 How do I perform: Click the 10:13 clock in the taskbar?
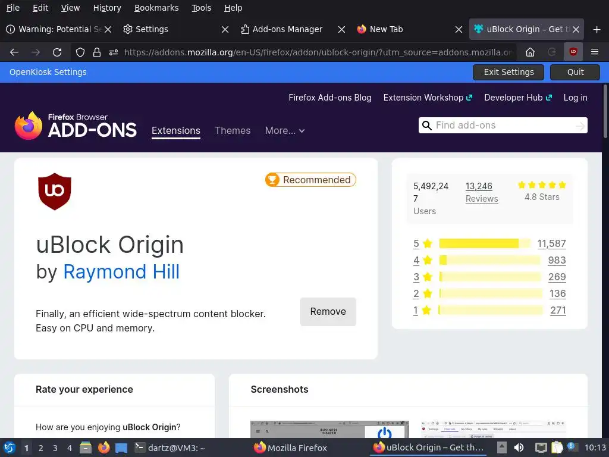tap(595, 447)
